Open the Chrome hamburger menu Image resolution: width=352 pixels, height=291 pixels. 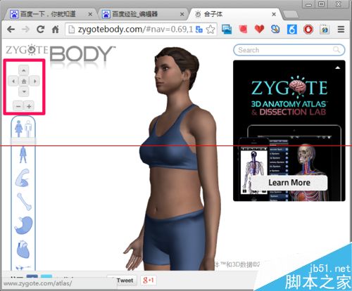pyautogui.click(x=341, y=30)
